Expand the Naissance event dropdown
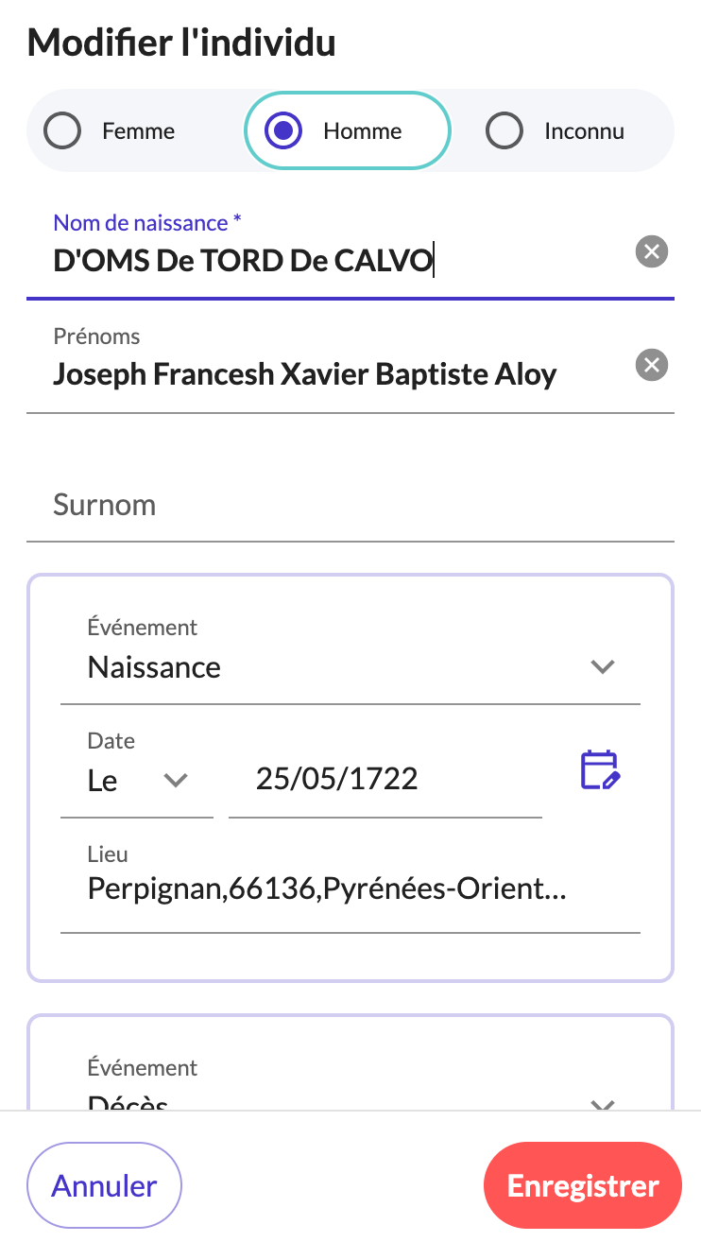The image size is (701, 1259). tap(602, 666)
